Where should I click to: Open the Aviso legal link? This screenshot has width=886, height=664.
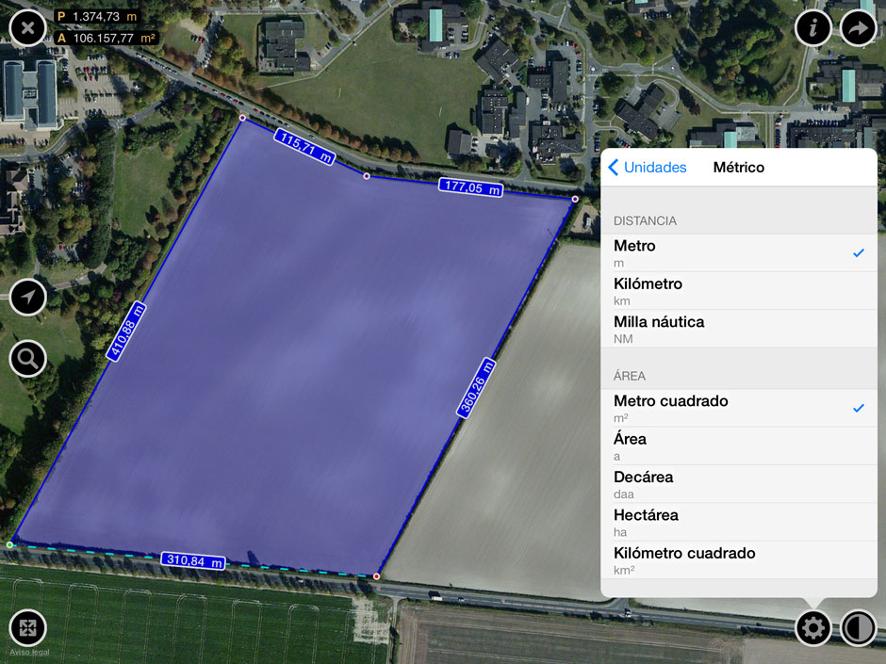pos(28,652)
